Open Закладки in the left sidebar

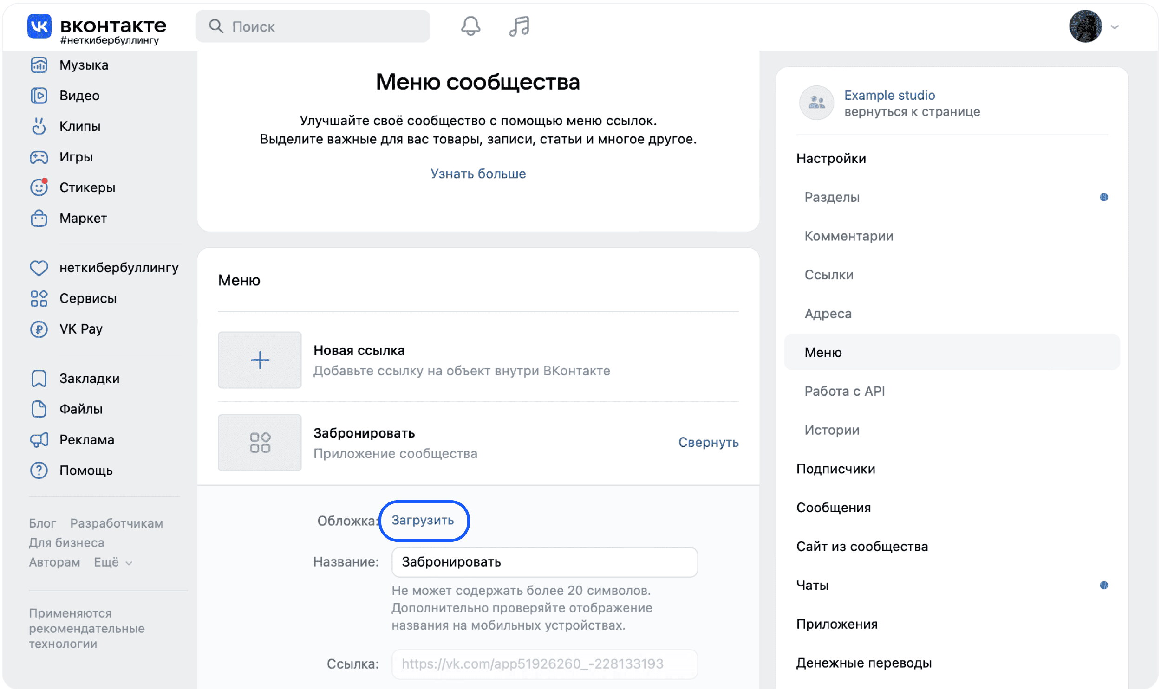(x=90, y=379)
